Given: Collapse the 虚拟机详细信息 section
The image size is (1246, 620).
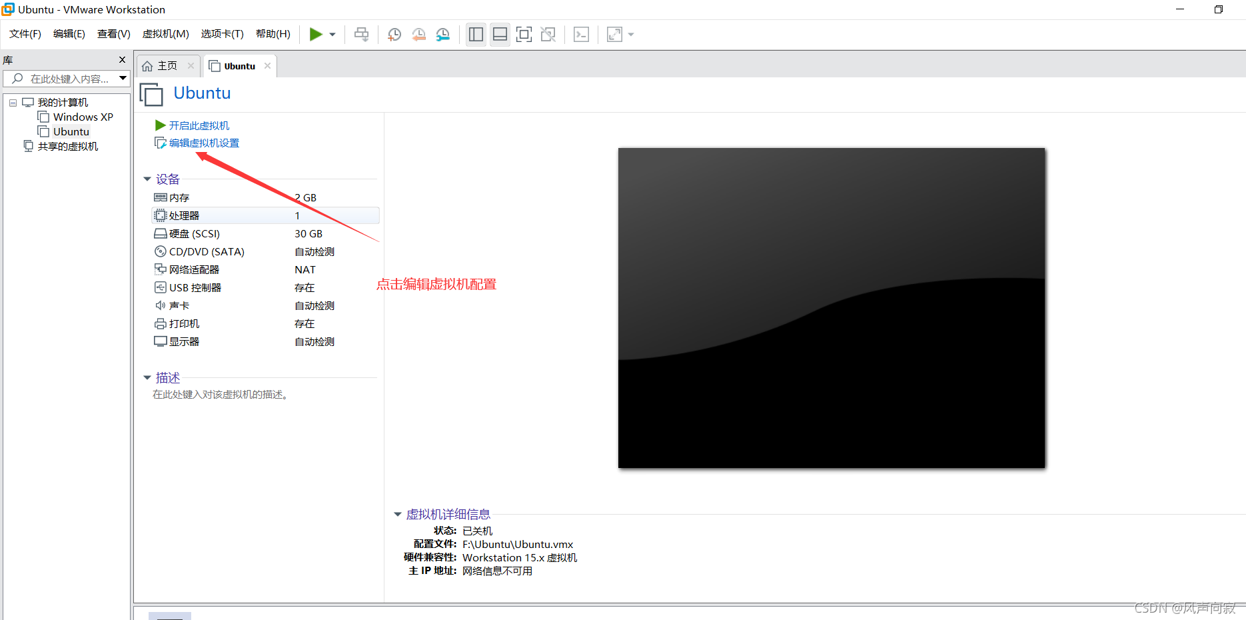Looking at the screenshot, I should pos(398,515).
